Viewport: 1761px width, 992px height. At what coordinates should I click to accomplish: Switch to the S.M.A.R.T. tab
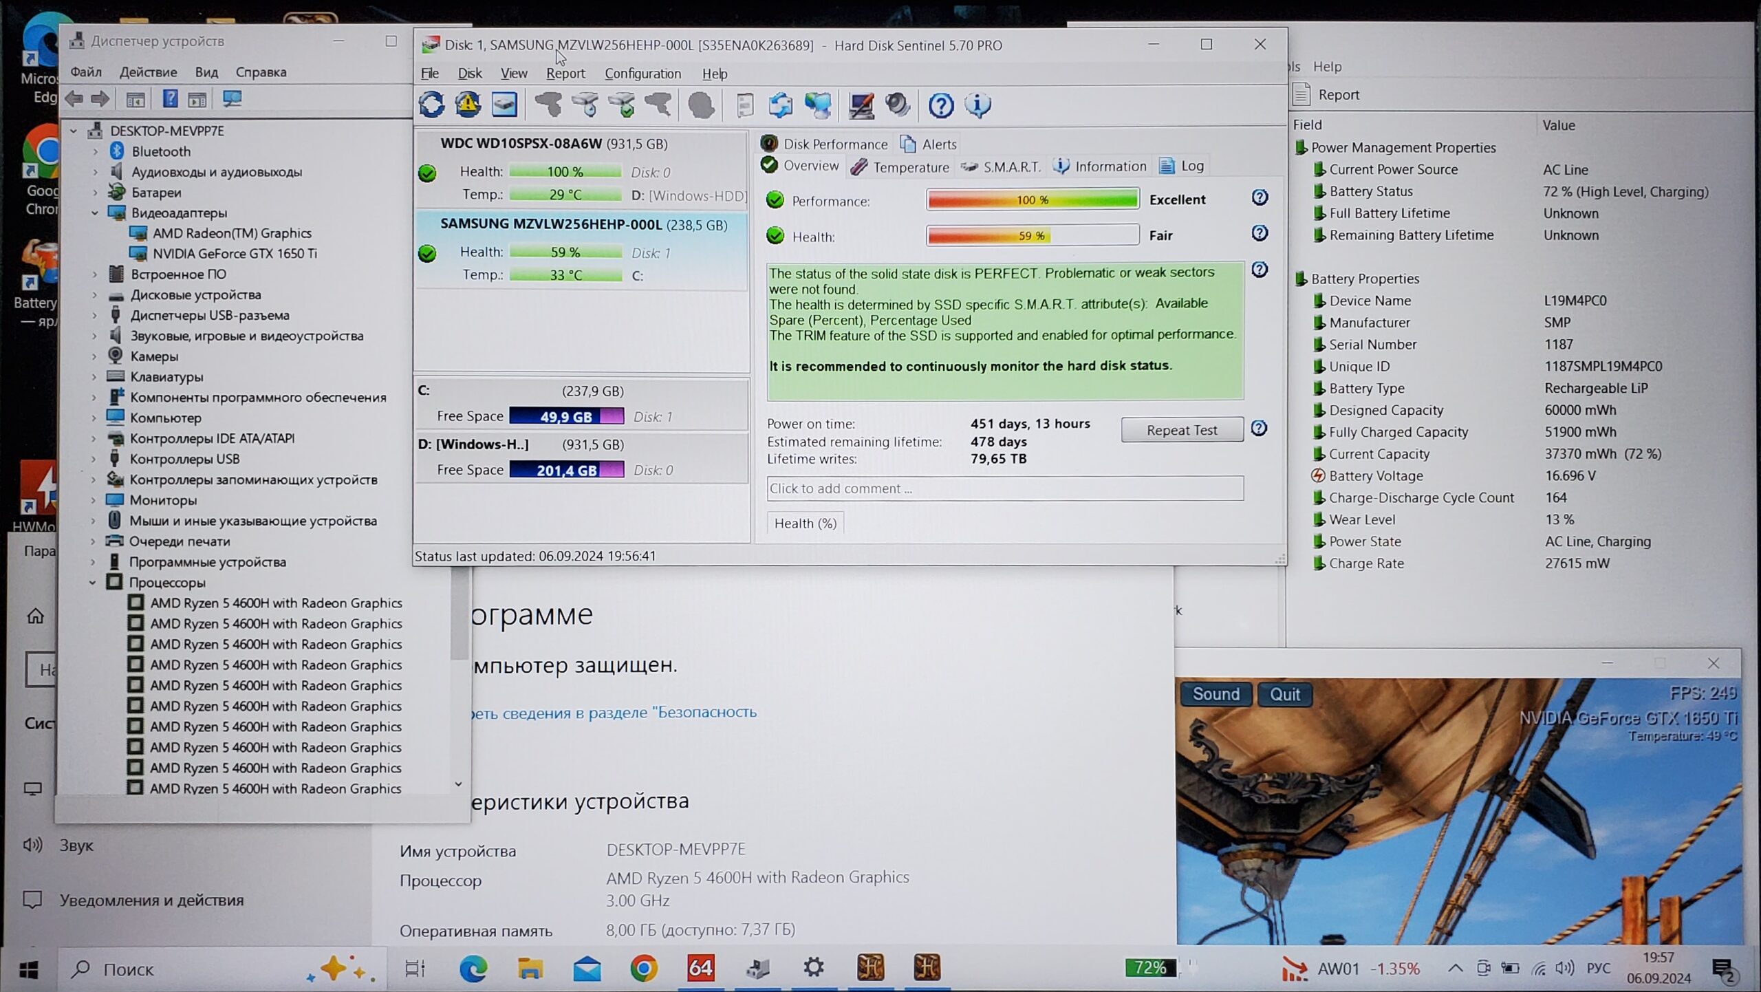click(x=1001, y=166)
